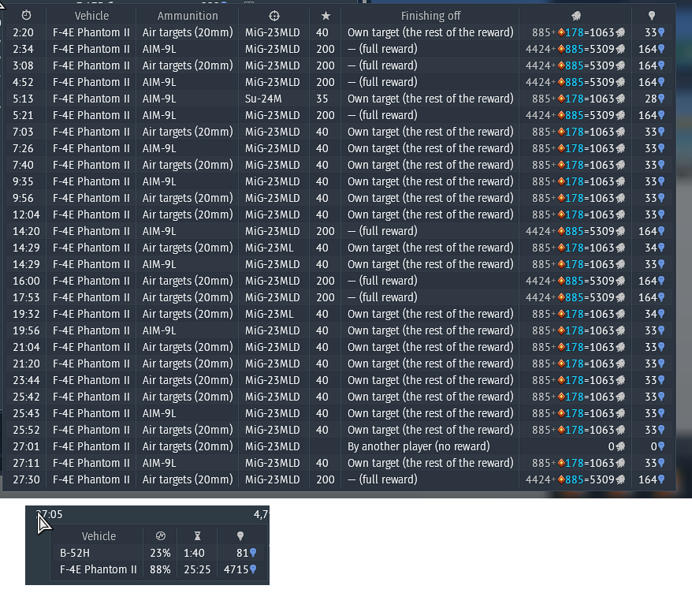Screen dimensions: 692x593
Task: Click the 16:00 row's score of 200
Action: pos(326,281)
